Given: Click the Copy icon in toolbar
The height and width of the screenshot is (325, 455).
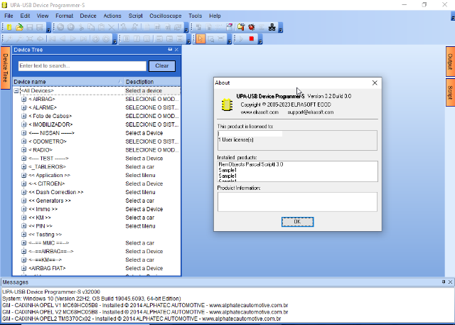Looking at the screenshot, I should tap(91, 27).
